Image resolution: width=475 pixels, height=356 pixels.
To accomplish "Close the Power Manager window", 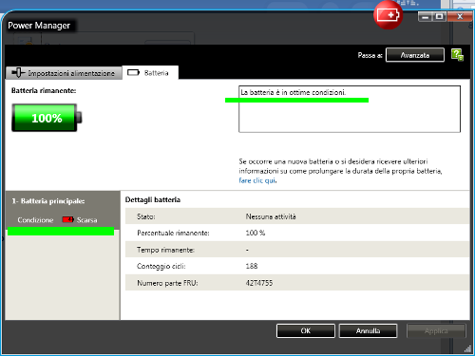I will pyautogui.click(x=460, y=16).
